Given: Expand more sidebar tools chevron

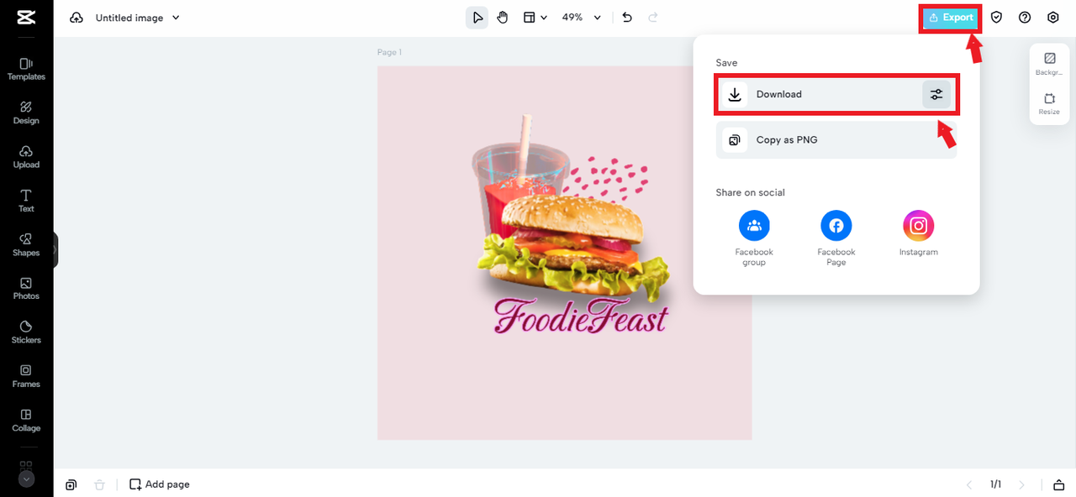Looking at the screenshot, I should 26,479.
